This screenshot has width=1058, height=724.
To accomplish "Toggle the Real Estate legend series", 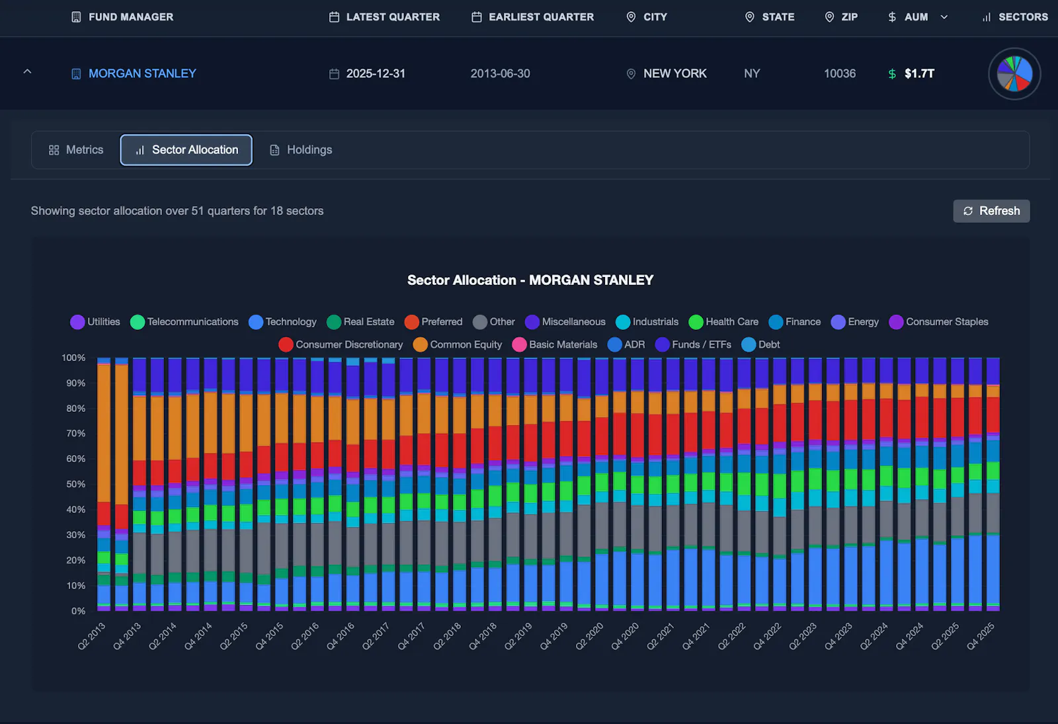I will (x=360, y=322).
